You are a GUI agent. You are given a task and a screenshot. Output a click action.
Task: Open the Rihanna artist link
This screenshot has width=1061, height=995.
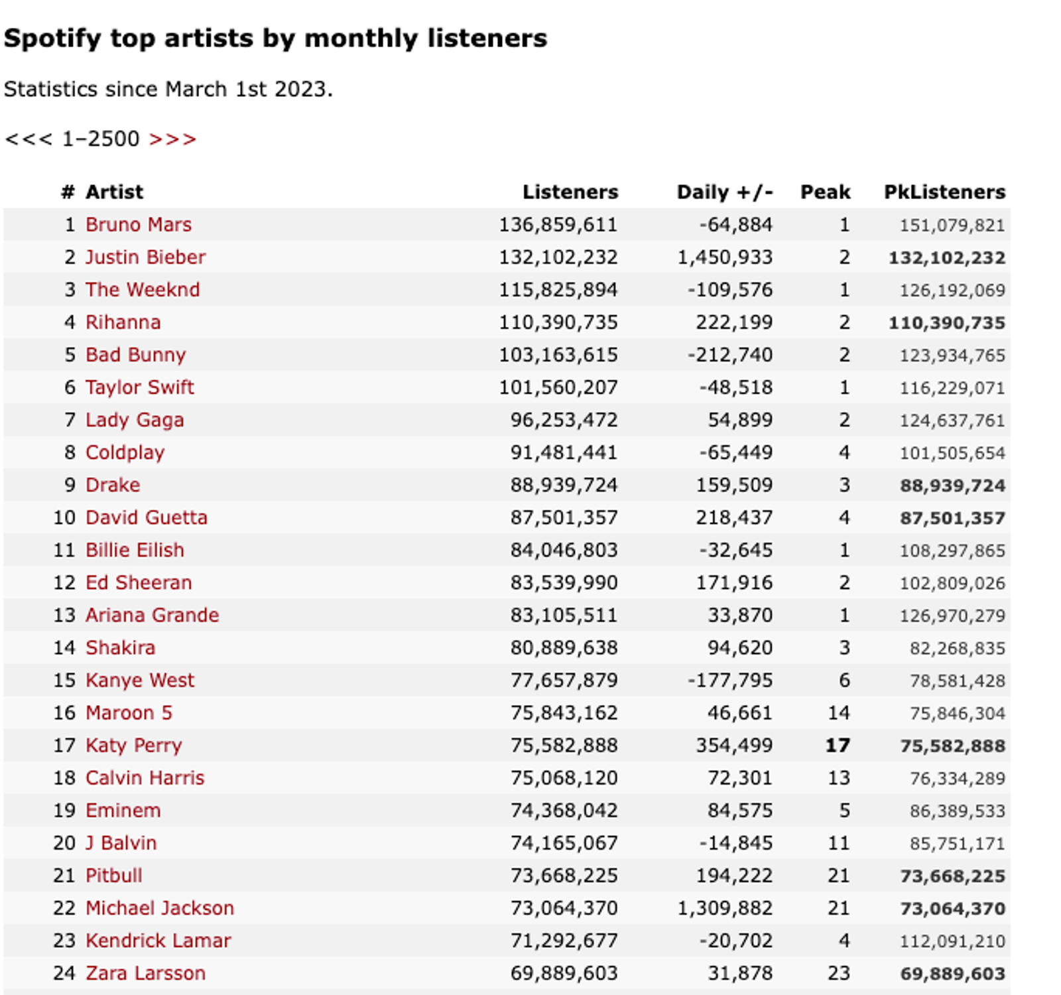pyautogui.click(x=123, y=322)
